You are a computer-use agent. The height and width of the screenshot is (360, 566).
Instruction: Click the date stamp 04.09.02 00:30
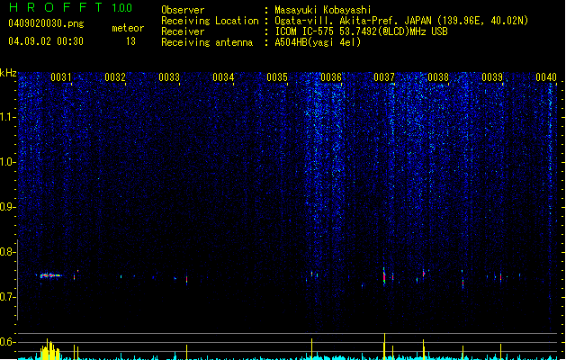click(x=46, y=41)
